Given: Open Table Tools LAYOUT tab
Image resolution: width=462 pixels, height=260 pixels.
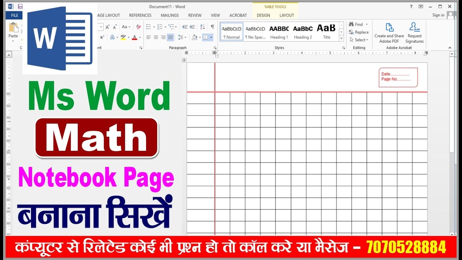Looking at the screenshot, I should point(287,16).
